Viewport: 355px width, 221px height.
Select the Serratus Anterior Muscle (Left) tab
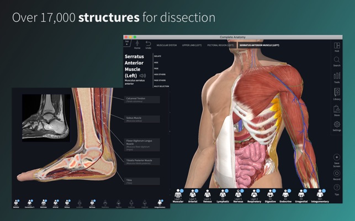259,45
